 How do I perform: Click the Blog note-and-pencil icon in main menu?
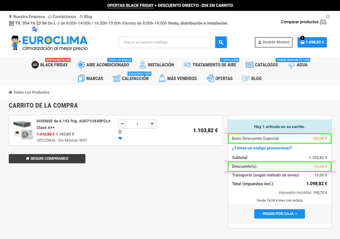click(246, 78)
